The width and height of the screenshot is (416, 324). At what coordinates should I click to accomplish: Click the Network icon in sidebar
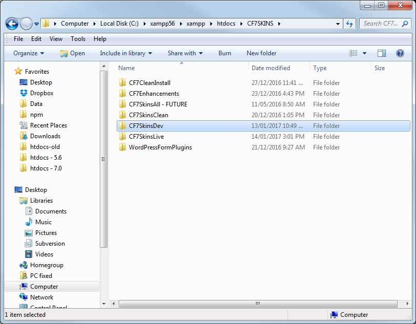point(41,297)
